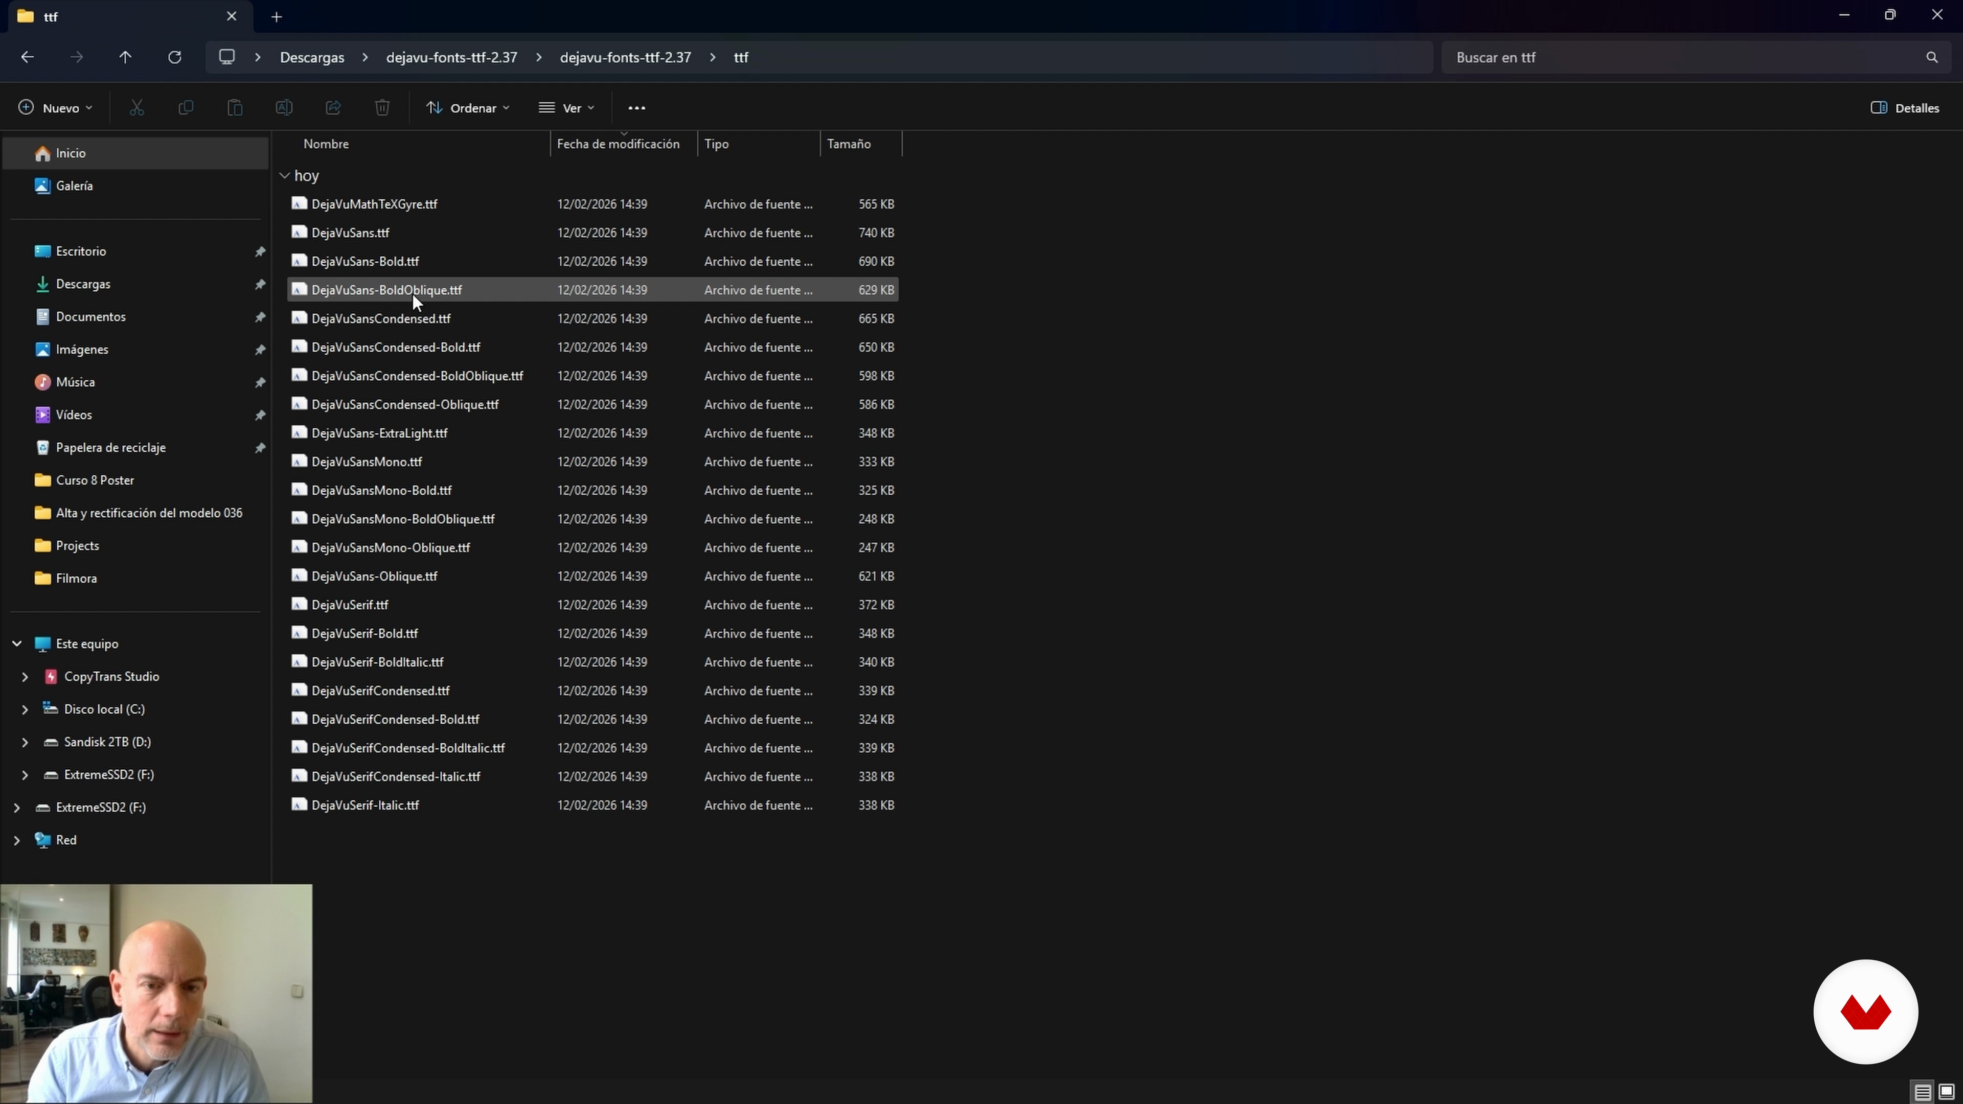
Task: Sort files by Tipo column
Action: pyautogui.click(x=759, y=144)
